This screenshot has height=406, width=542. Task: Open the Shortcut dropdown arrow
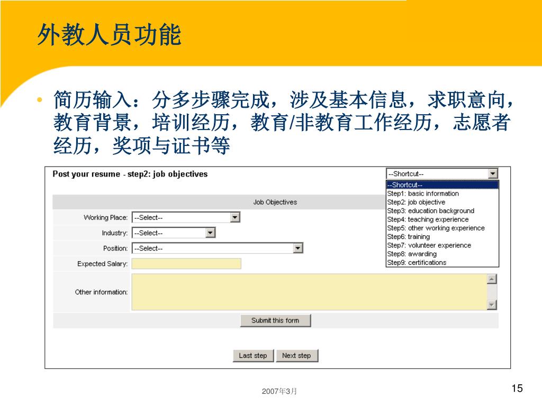pos(493,173)
